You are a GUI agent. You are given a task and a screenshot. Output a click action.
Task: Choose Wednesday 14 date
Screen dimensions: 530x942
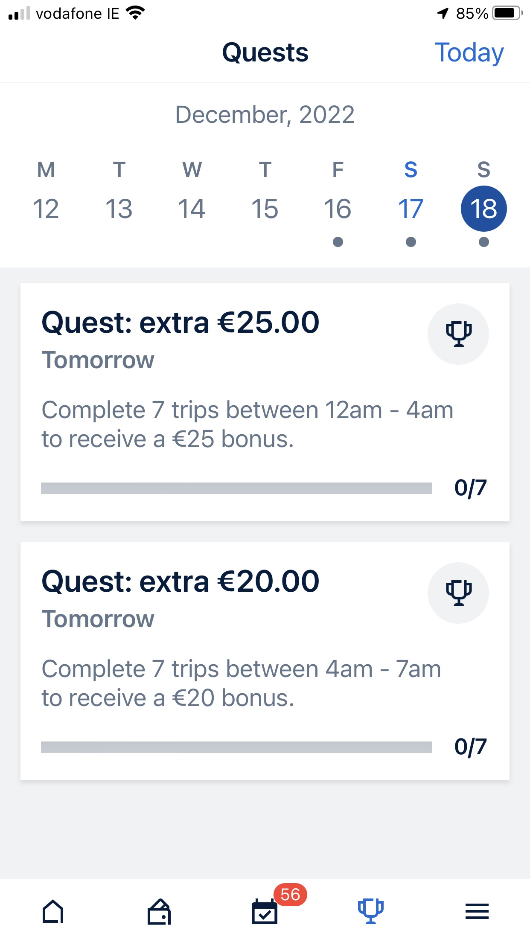point(192,209)
